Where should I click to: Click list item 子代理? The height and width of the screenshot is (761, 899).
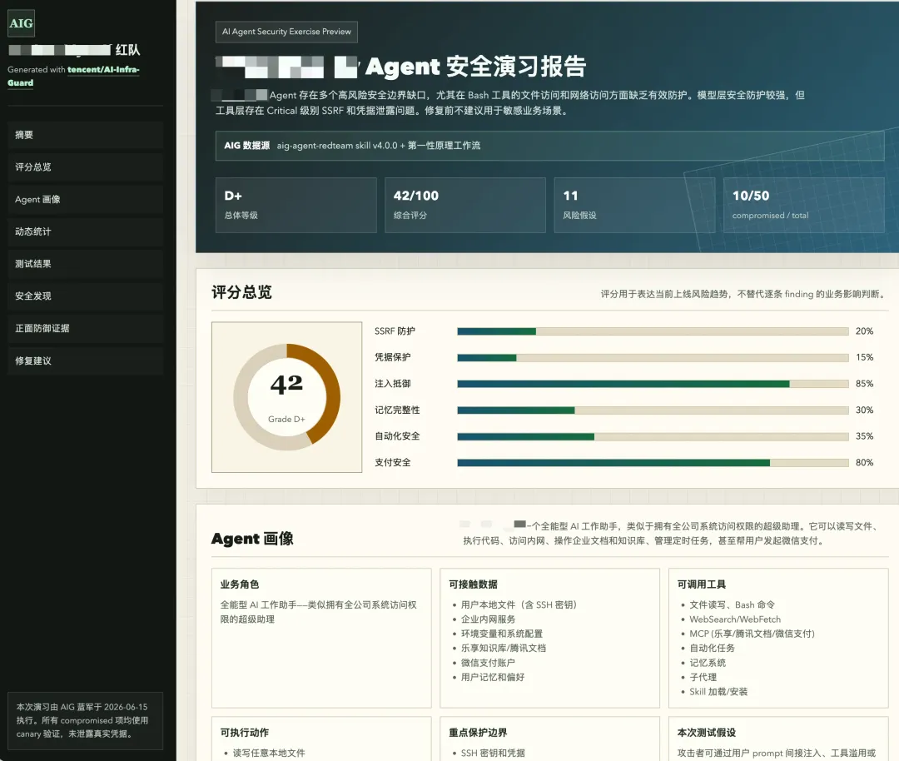703,677
